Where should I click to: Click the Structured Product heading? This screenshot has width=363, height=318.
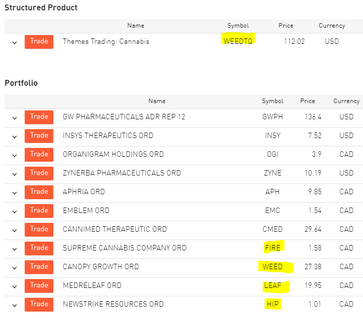pyautogui.click(x=41, y=7)
